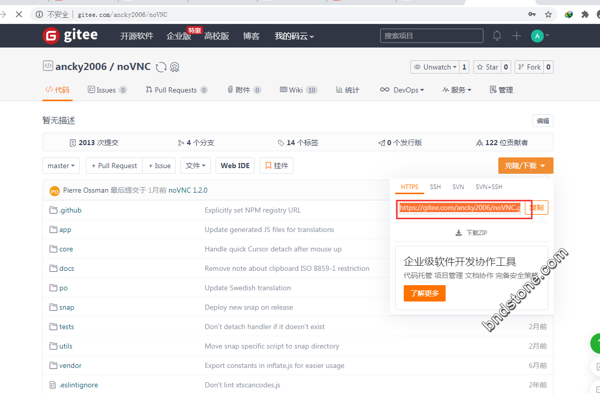Open the Wiki tab
600x394 pixels.
[x=298, y=90]
